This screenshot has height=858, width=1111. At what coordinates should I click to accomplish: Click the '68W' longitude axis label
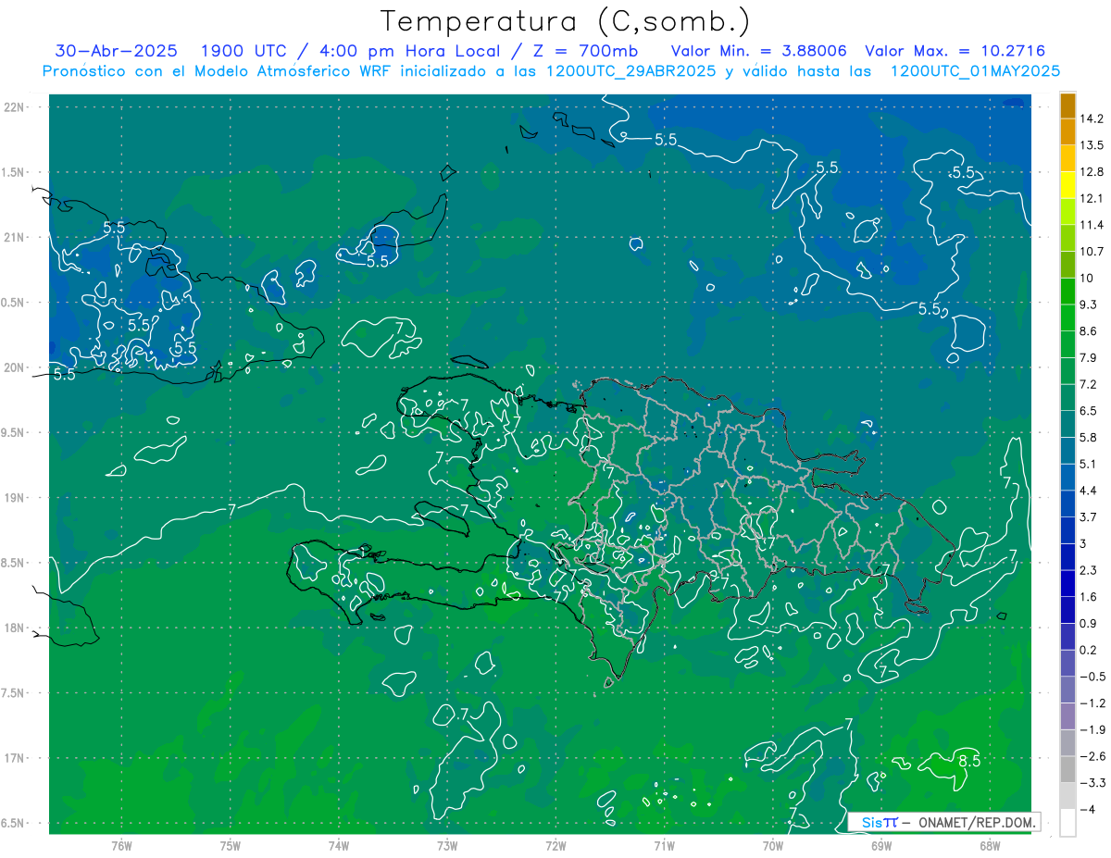(x=990, y=845)
